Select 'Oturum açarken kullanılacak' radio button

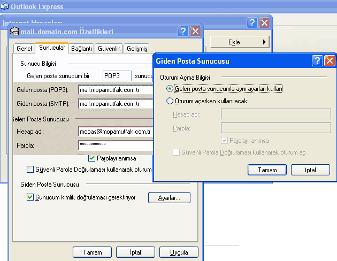pyautogui.click(x=170, y=101)
